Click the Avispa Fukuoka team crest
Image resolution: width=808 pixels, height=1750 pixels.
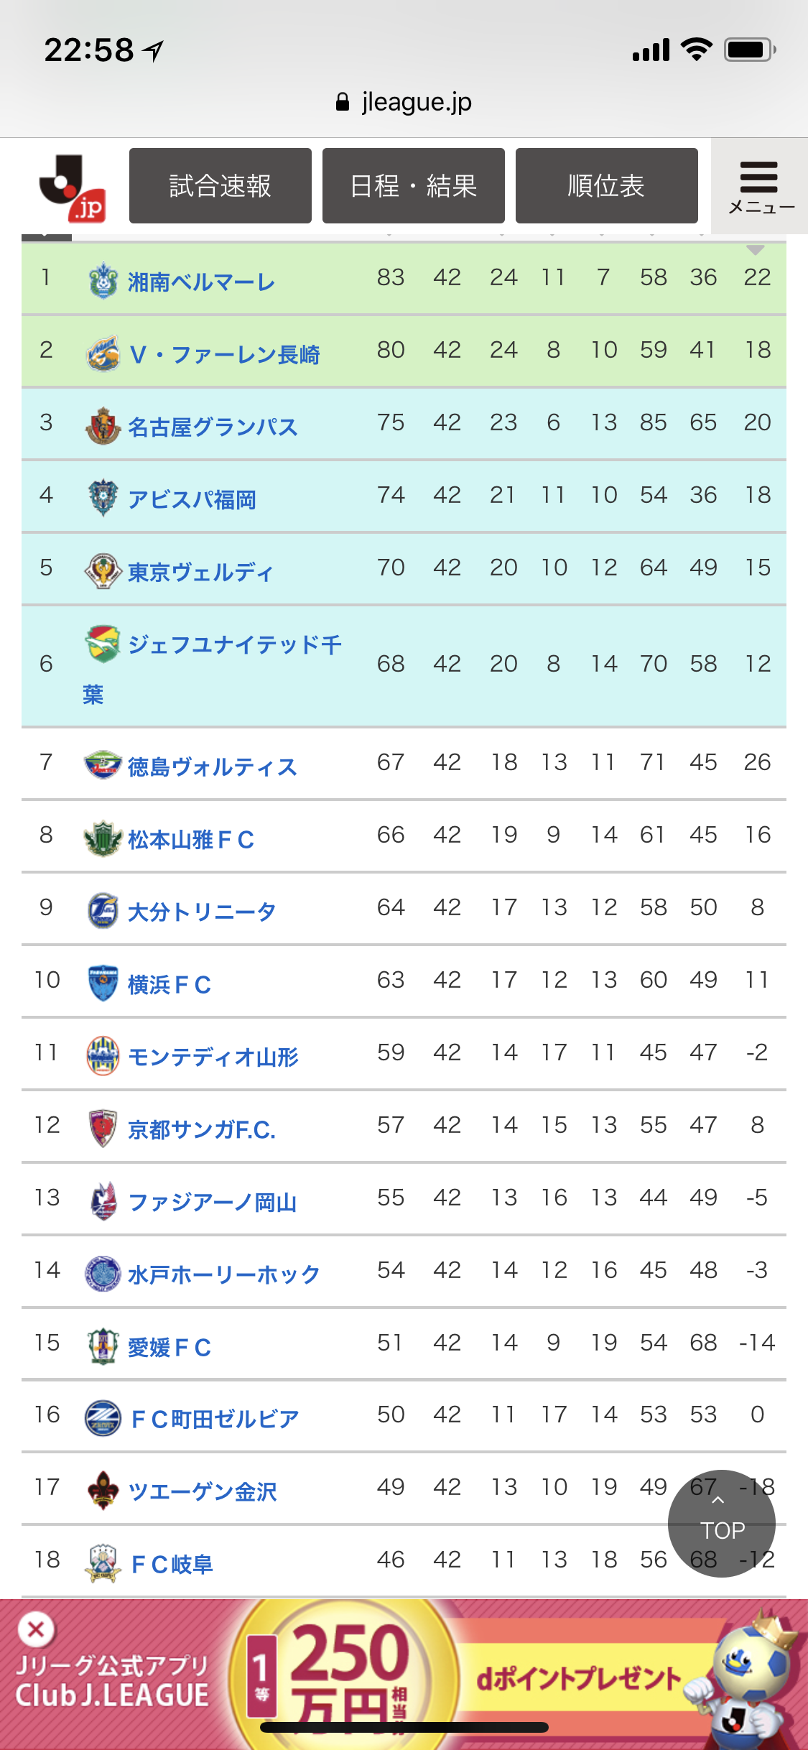pyautogui.click(x=103, y=498)
